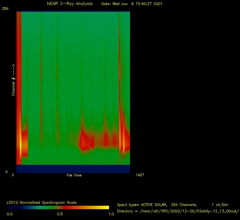Pick the yellow end of the color scale
Viewport: 240px width, 220px height.
coord(105,207)
